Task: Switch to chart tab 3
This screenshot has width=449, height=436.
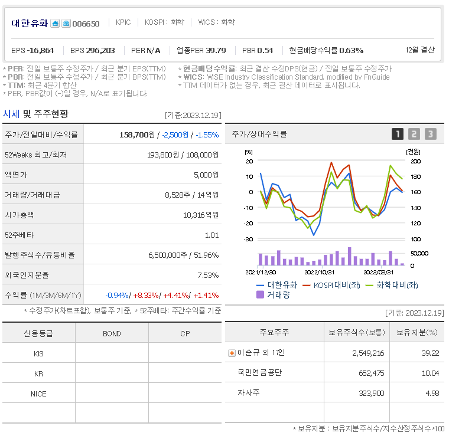Action: pos(430,134)
